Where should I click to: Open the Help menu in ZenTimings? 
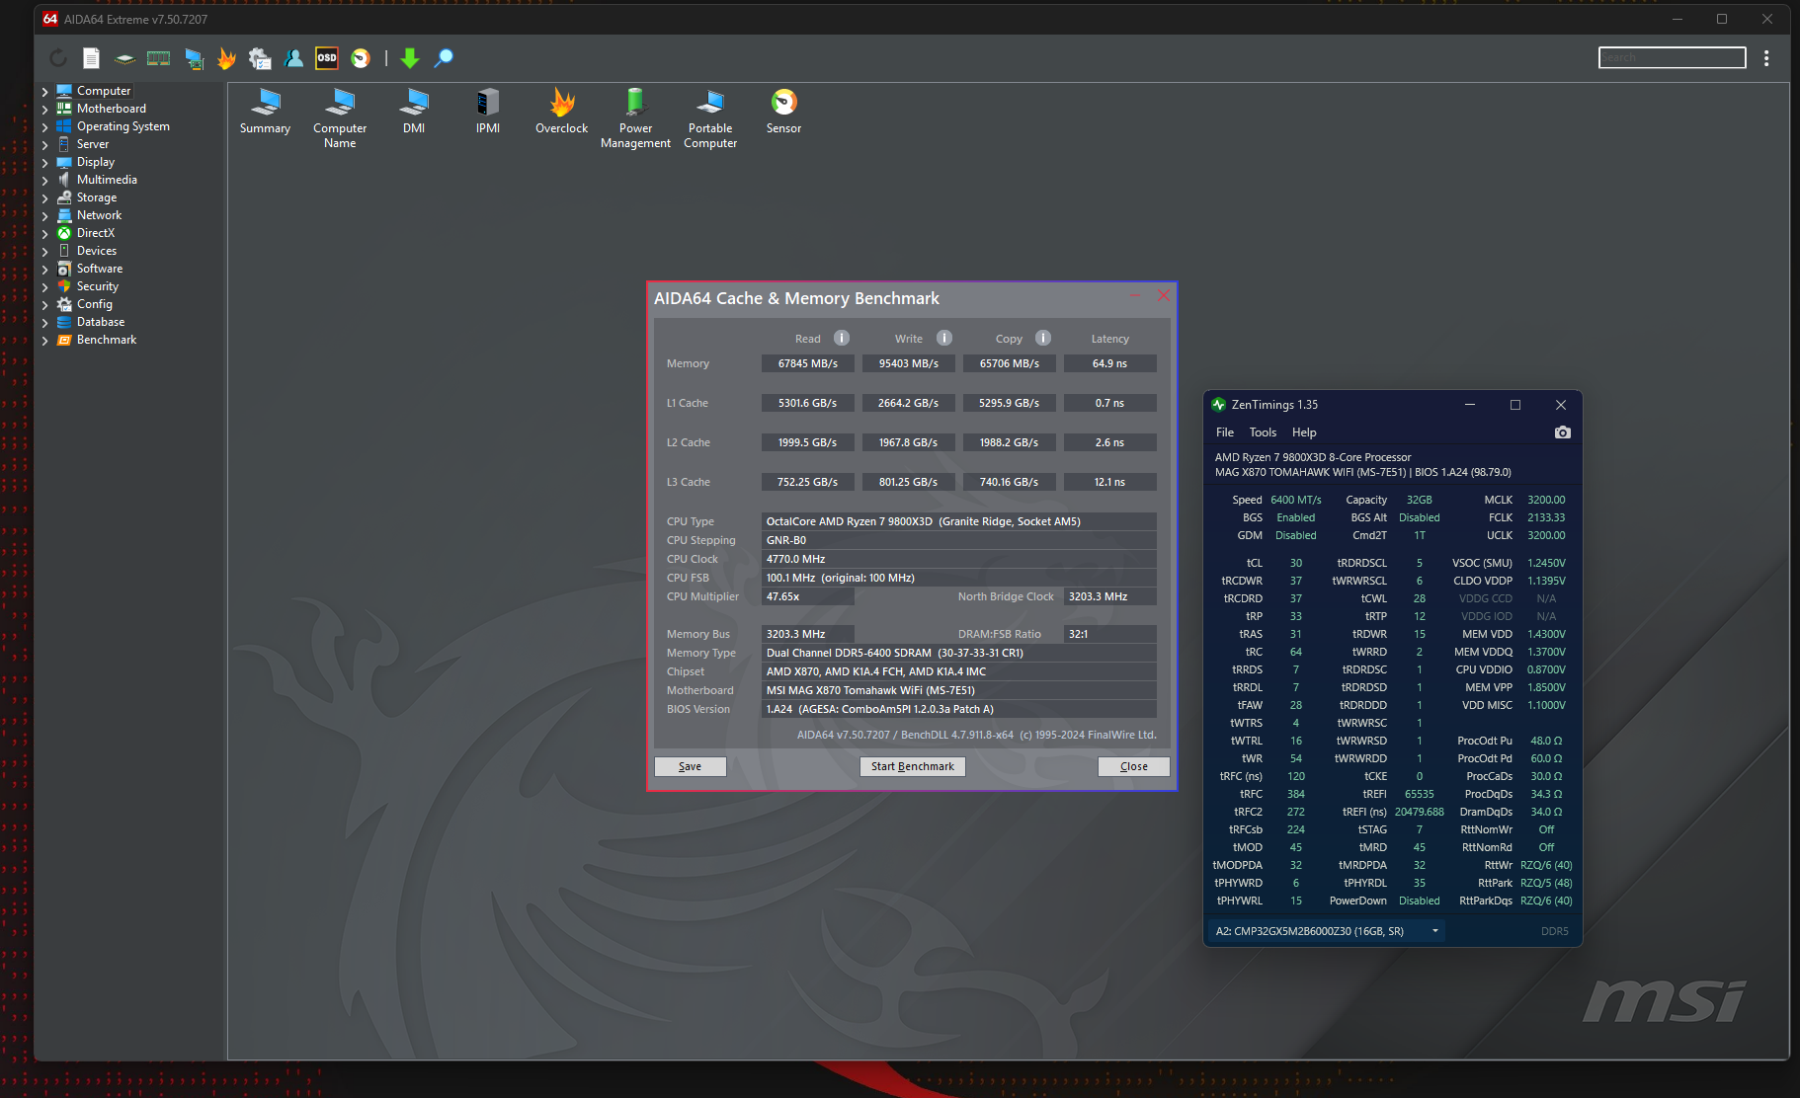1304,432
